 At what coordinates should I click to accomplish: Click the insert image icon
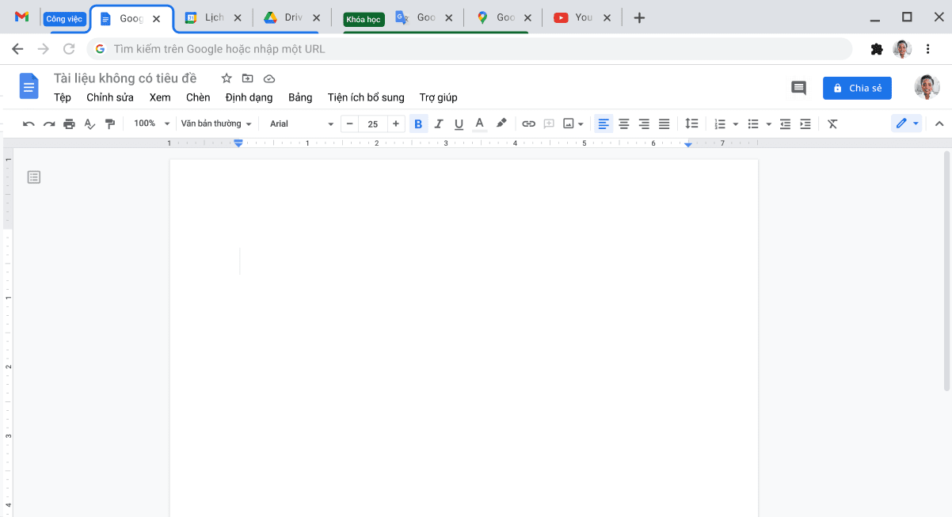tap(569, 124)
